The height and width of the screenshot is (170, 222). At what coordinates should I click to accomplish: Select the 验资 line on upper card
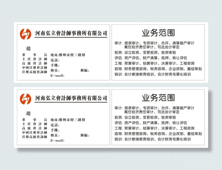pos(145,52)
